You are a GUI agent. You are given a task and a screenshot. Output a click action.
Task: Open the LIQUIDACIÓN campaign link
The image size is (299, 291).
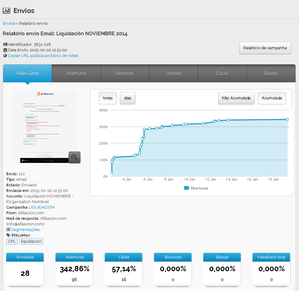[x=44, y=207]
